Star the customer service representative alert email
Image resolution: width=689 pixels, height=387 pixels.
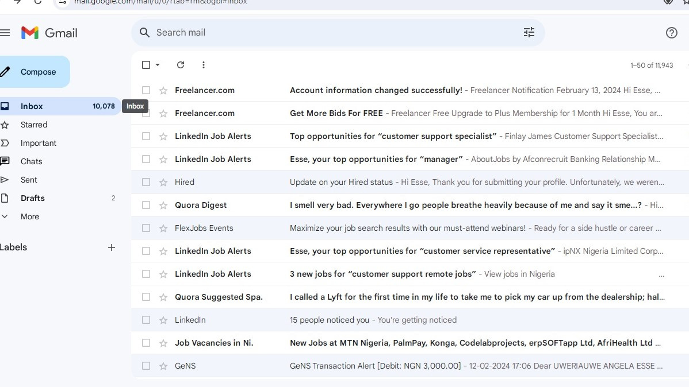coord(163,251)
